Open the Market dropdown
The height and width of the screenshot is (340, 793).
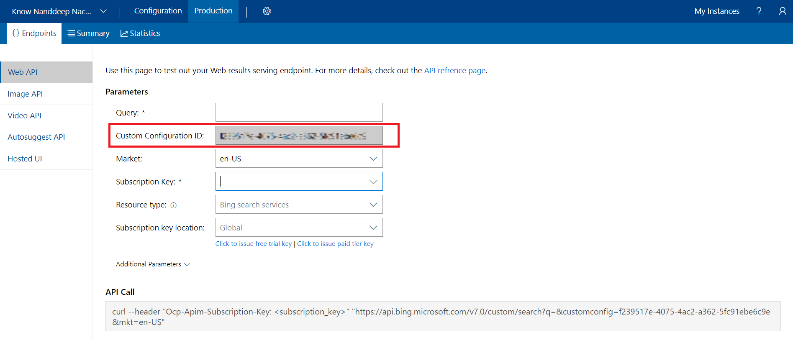[299, 159]
